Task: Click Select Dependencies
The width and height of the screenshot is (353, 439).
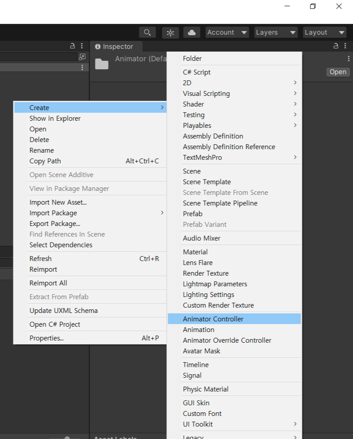Action: coord(90,245)
